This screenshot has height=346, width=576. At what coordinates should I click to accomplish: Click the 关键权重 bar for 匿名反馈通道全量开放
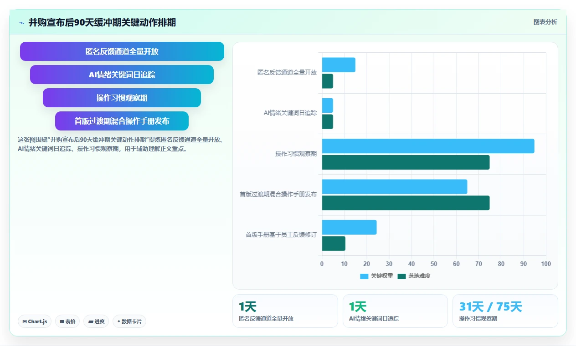[x=339, y=65]
